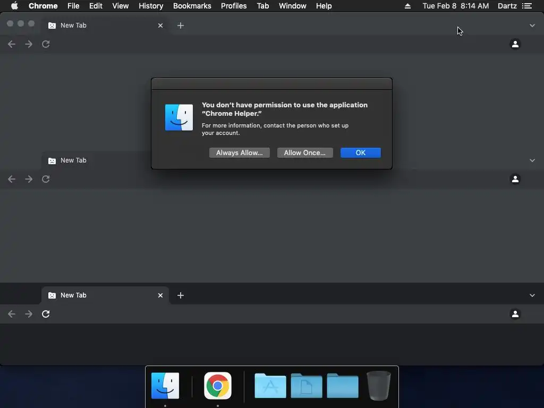
Task: Open the Chrome application menu
Action: 43,6
